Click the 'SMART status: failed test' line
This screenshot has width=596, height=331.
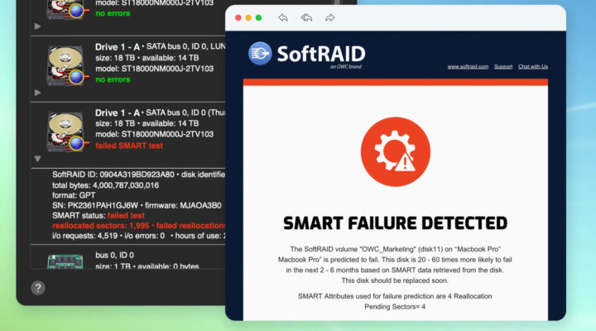pyautogui.click(x=99, y=215)
